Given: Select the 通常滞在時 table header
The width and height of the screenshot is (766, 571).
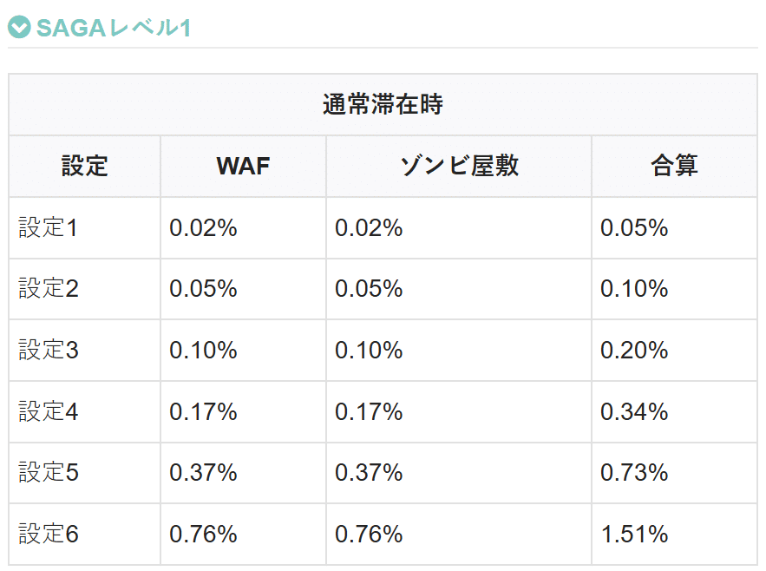Looking at the screenshot, I should pyautogui.click(x=383, y=105).
